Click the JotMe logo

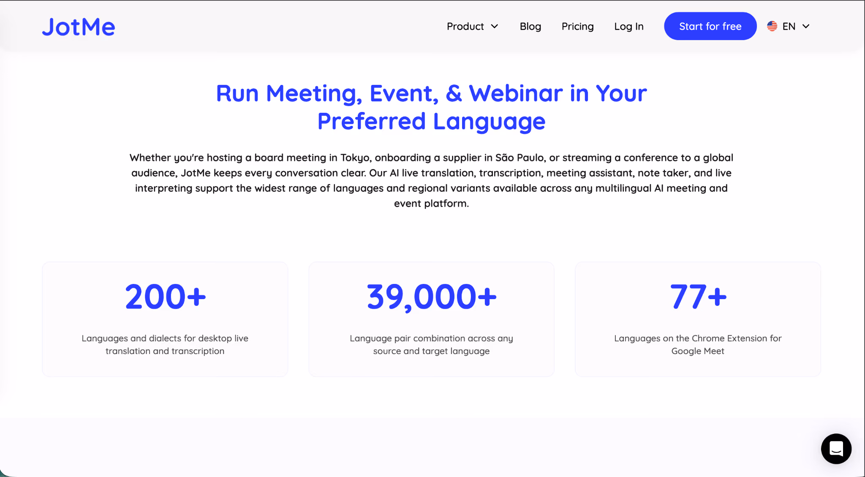coord(79,27)
